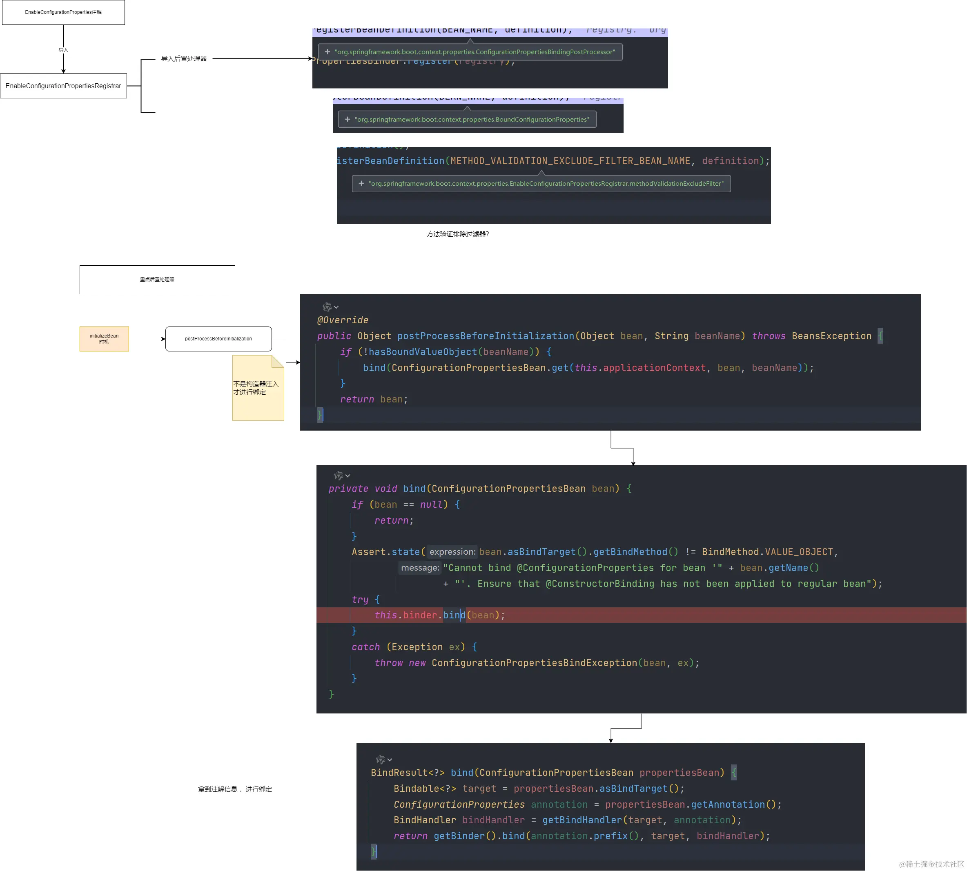Image resolution: width=967 pixels, height=871 pixels.
Task: Click the yellow note 不是构造器注入才进行绑定
Action: pyautogui.click(x=258, y=388)
